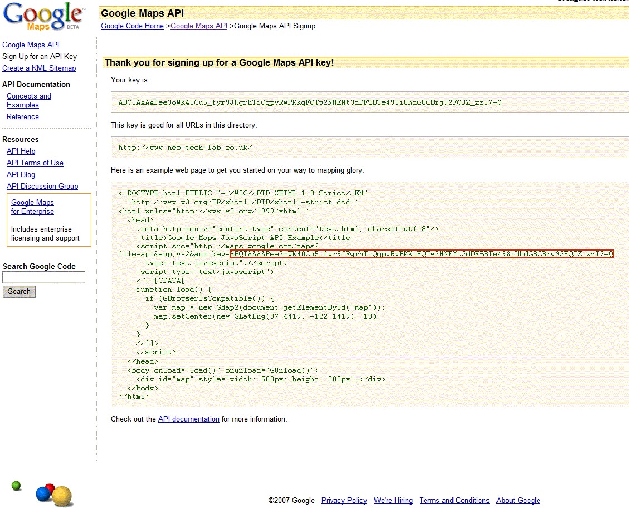Click the title tag line in code
This screenshot has height=509, width=629.
coord(246,238)
